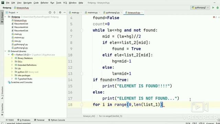Open the View menu
The width and height of the screenshot is (220, 124).
(x=19, y=3)
